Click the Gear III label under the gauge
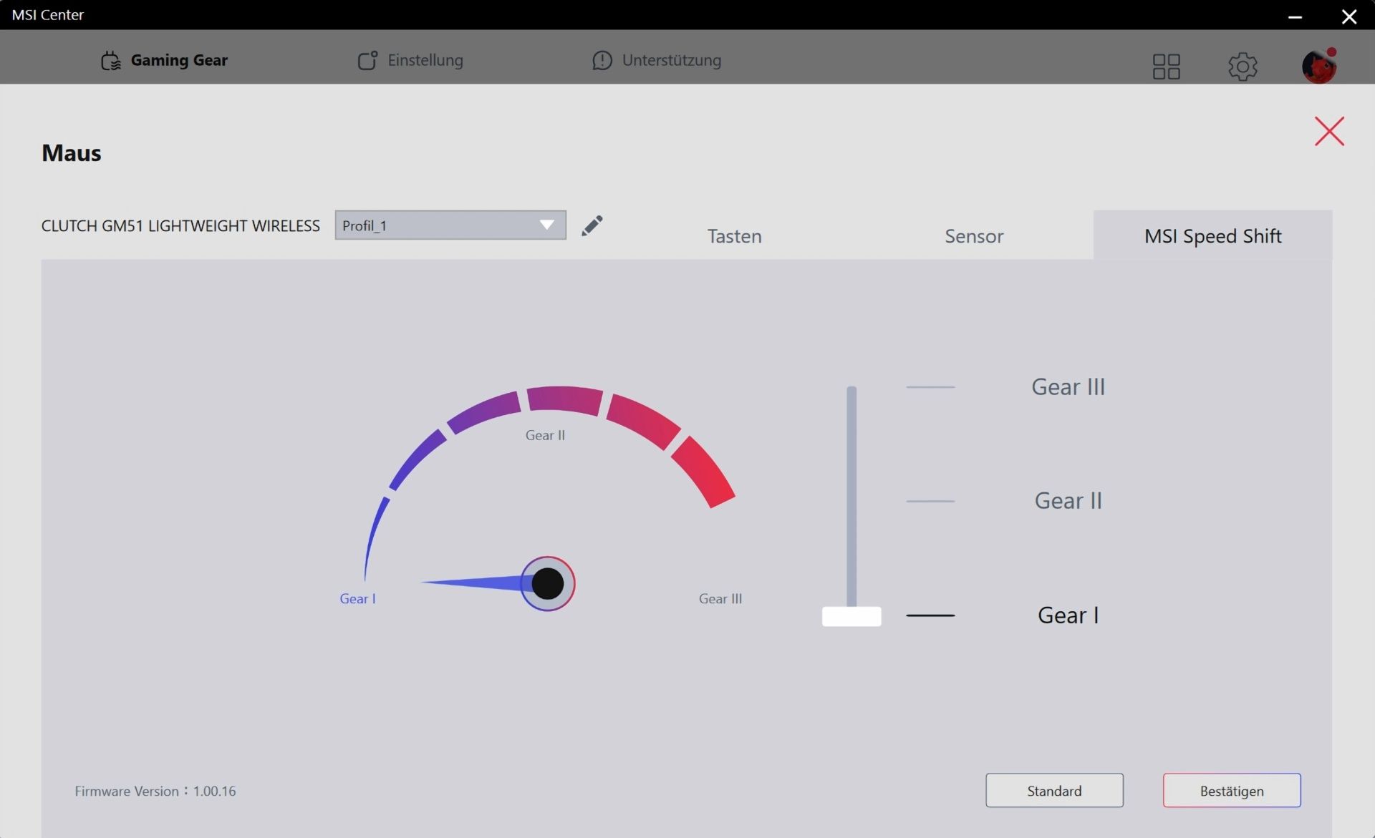The image size is (1375, 838). pos(720,599)
